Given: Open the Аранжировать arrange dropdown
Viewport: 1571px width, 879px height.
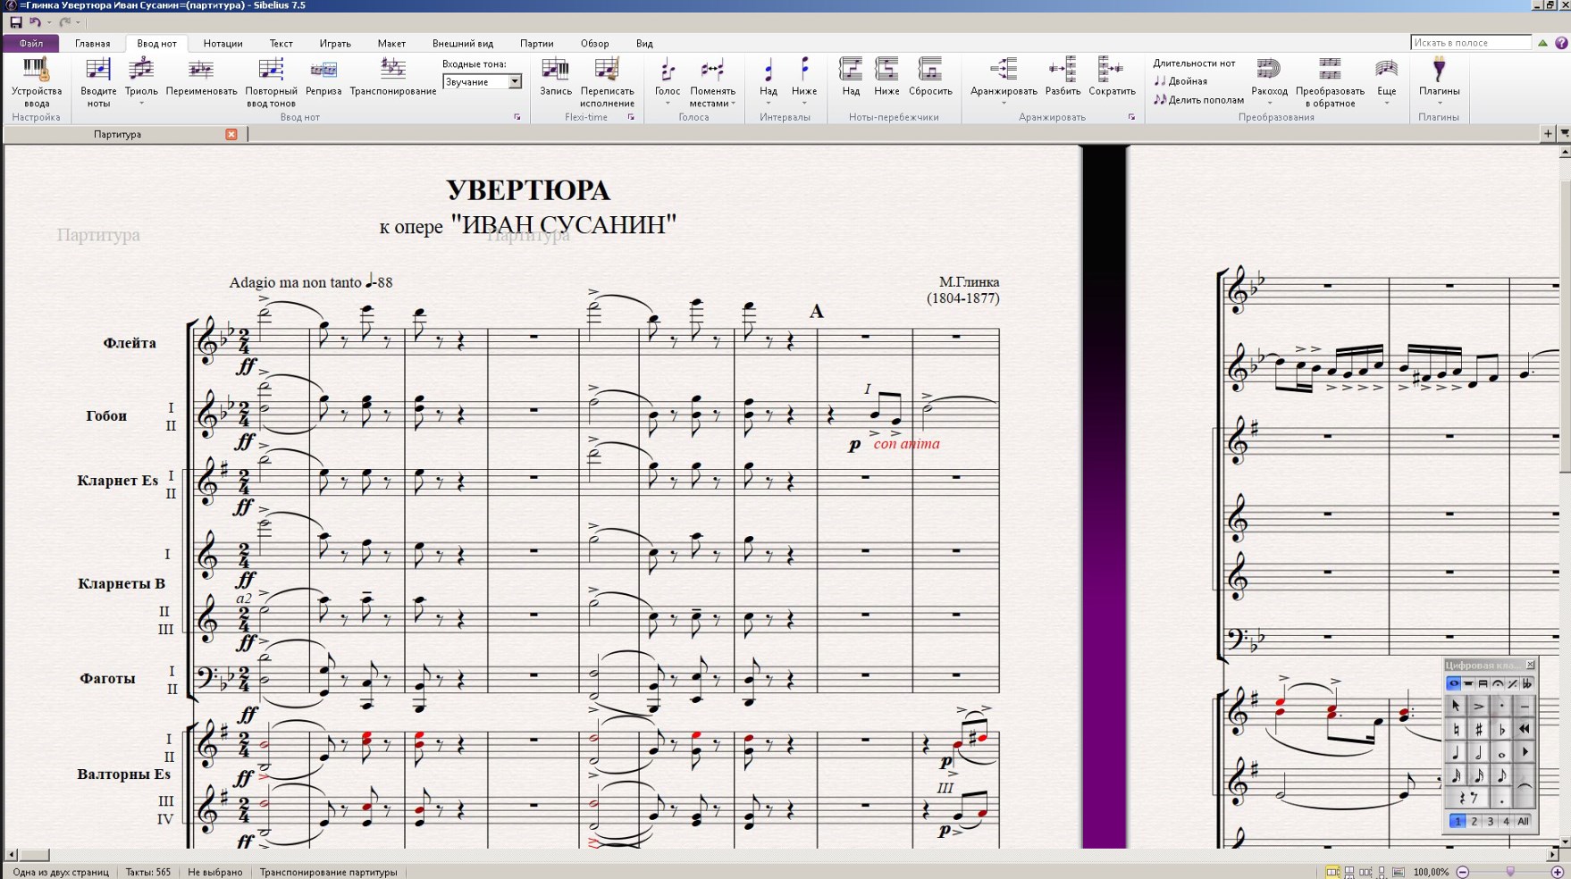Looking at the screenshot, I should pos(1004,82).
